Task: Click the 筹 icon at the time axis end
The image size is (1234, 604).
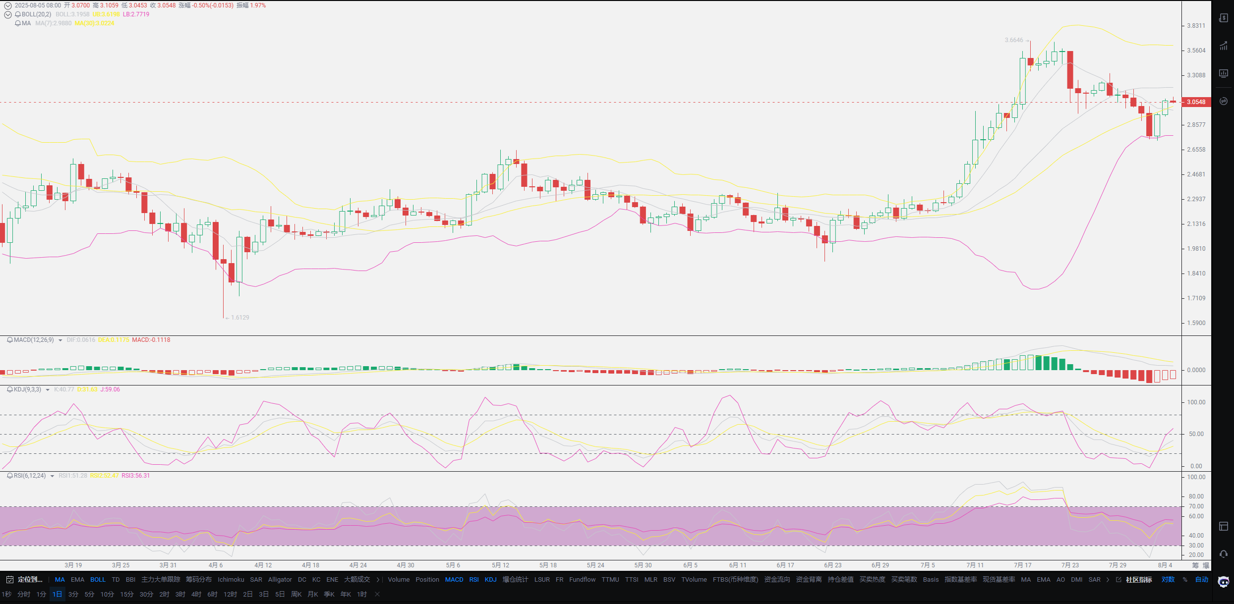Action: tap(1195, 565)
